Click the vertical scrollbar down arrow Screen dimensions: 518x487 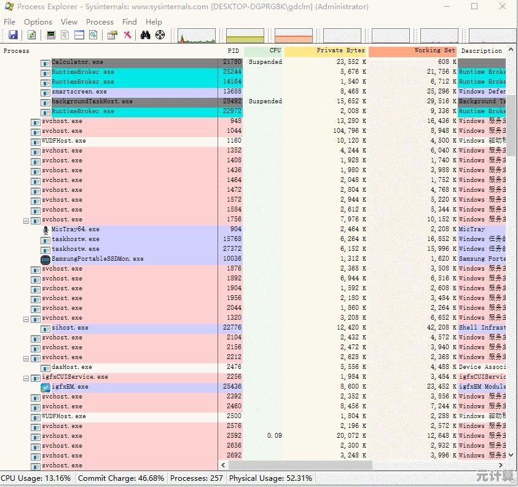click(511, 455)
